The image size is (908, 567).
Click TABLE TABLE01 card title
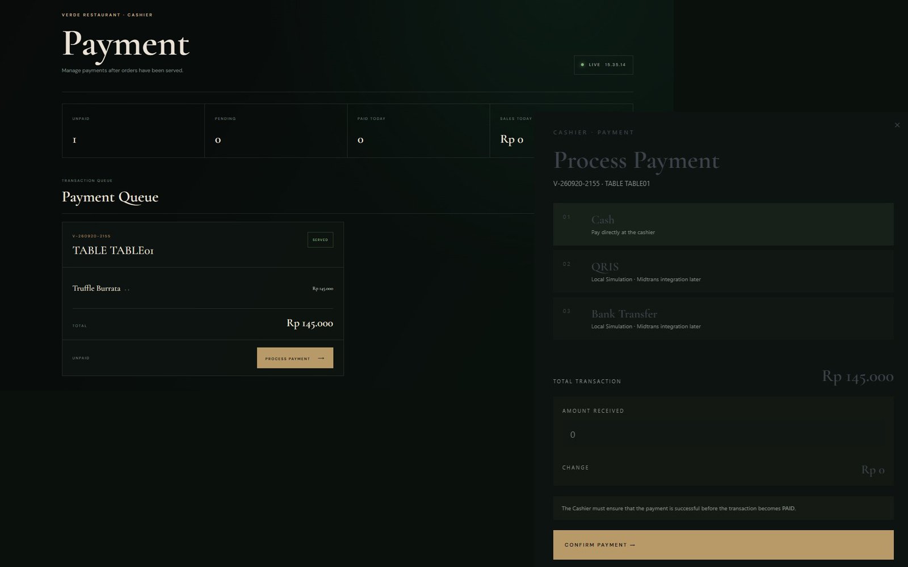tap(113, 250)
